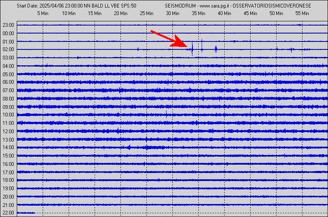Click the 20:00 hour row label
The height and width of the screenshot is (217, 328).
8,197
